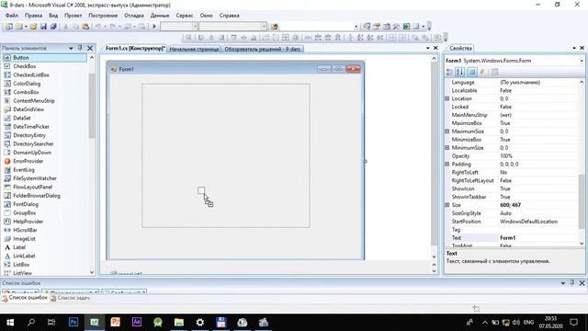Screen dimensions: 588x331
Task: Open After Effects from the taskbar
Action: 137,322
